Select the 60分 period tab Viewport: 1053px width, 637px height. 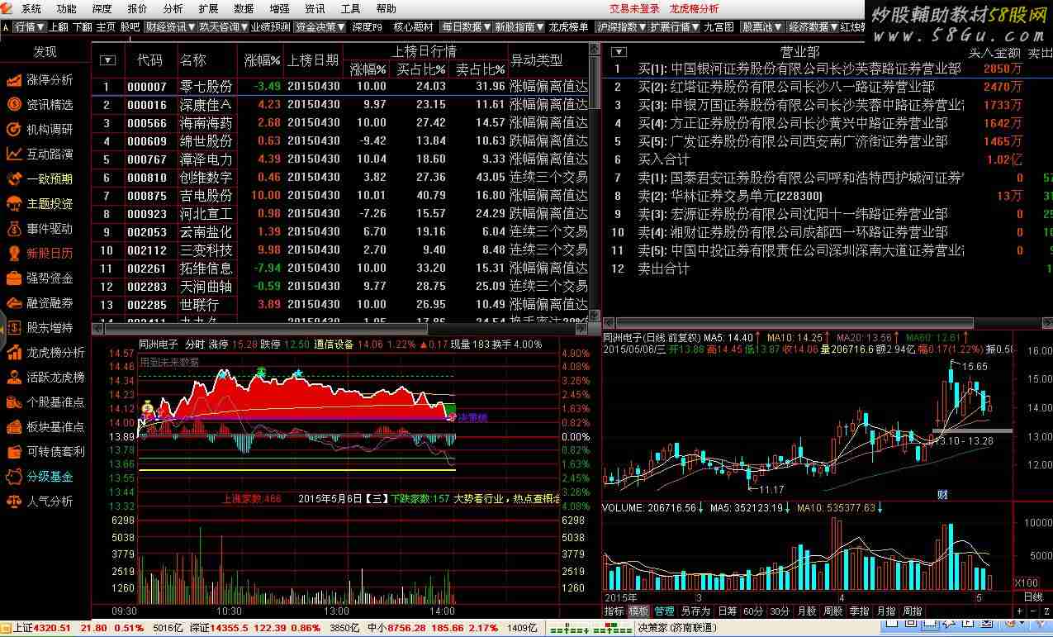click(752, 611)
